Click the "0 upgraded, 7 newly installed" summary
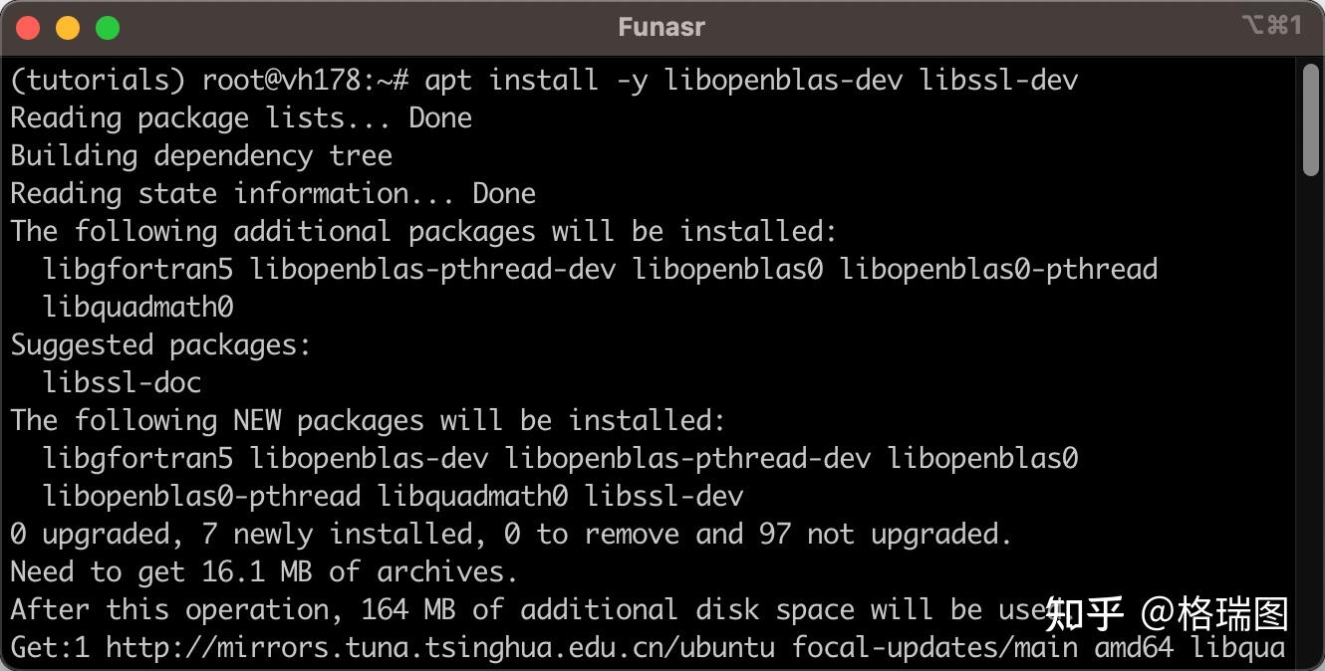The image size is (1325, 671). tap(510, 535)
